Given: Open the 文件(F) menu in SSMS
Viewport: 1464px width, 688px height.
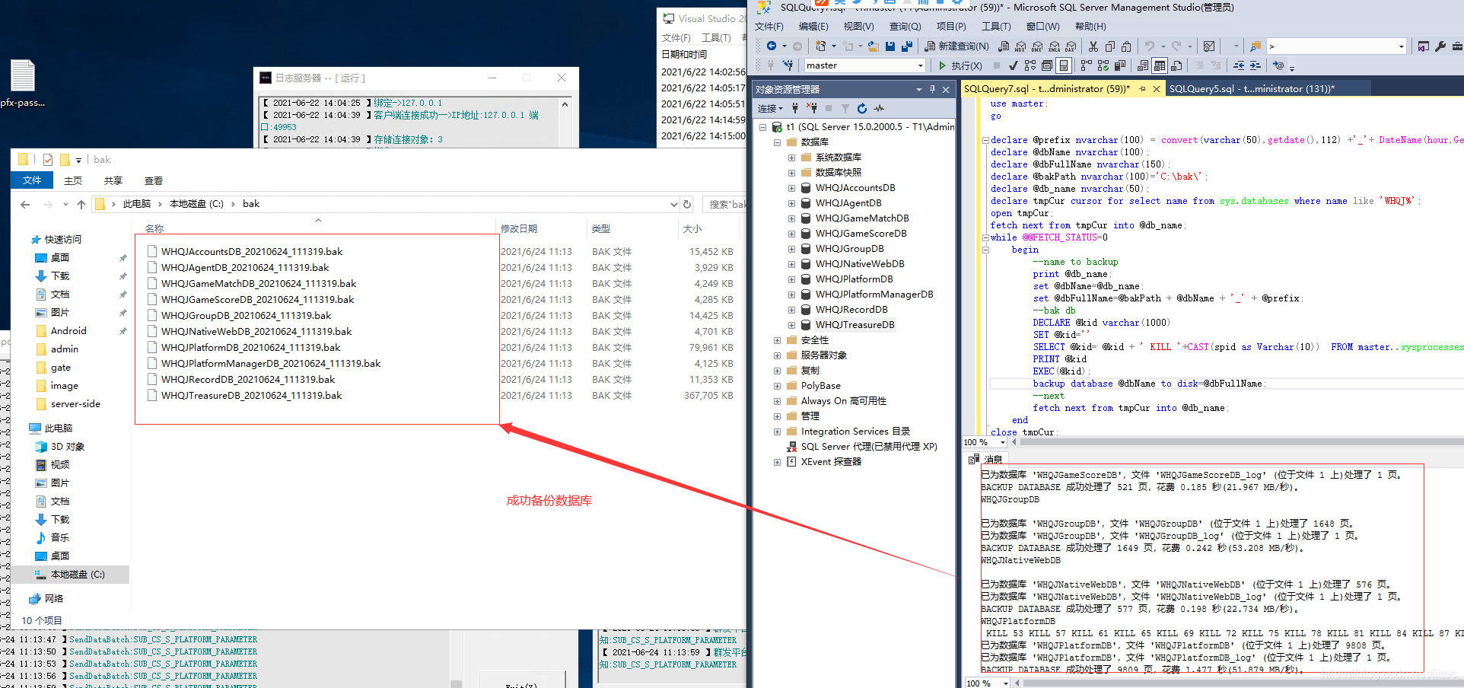Looking at the screenshot, I should coord(769,27).
